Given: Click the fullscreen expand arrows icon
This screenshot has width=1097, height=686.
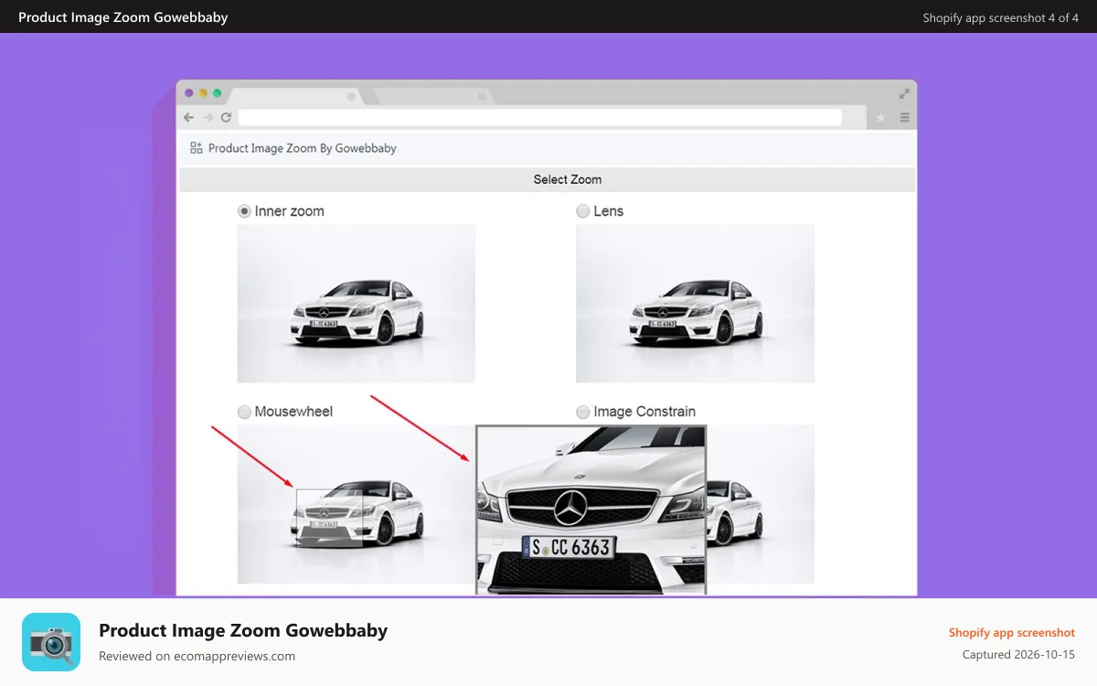Looking at the screenshot, I should click(x=904, y=93).
